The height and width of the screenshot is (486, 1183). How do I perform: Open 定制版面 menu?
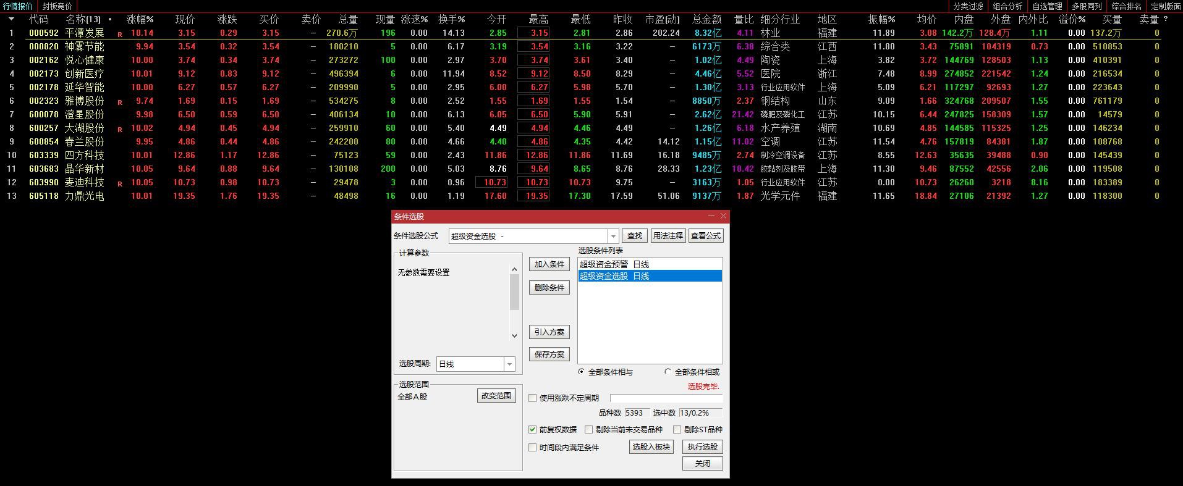[1166, 6]
